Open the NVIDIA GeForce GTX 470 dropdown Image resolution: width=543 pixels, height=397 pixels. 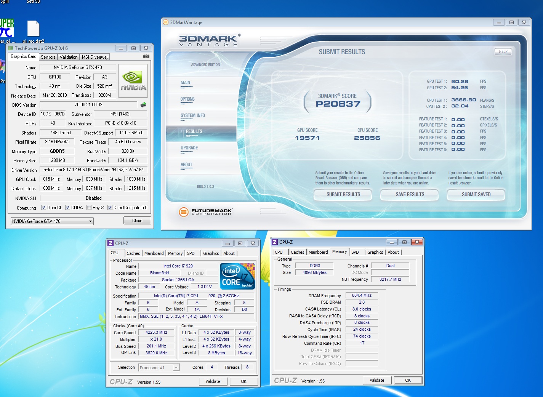pyautogui.click(x=52, y=221)
